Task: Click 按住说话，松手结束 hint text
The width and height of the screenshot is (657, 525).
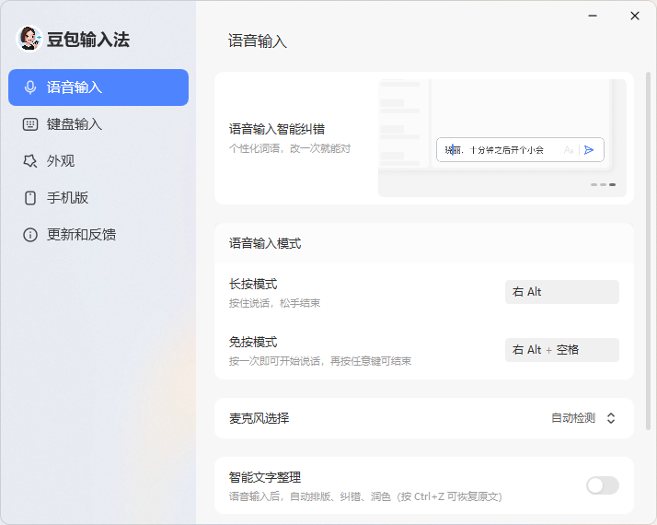Action: [x=274, y=303]
